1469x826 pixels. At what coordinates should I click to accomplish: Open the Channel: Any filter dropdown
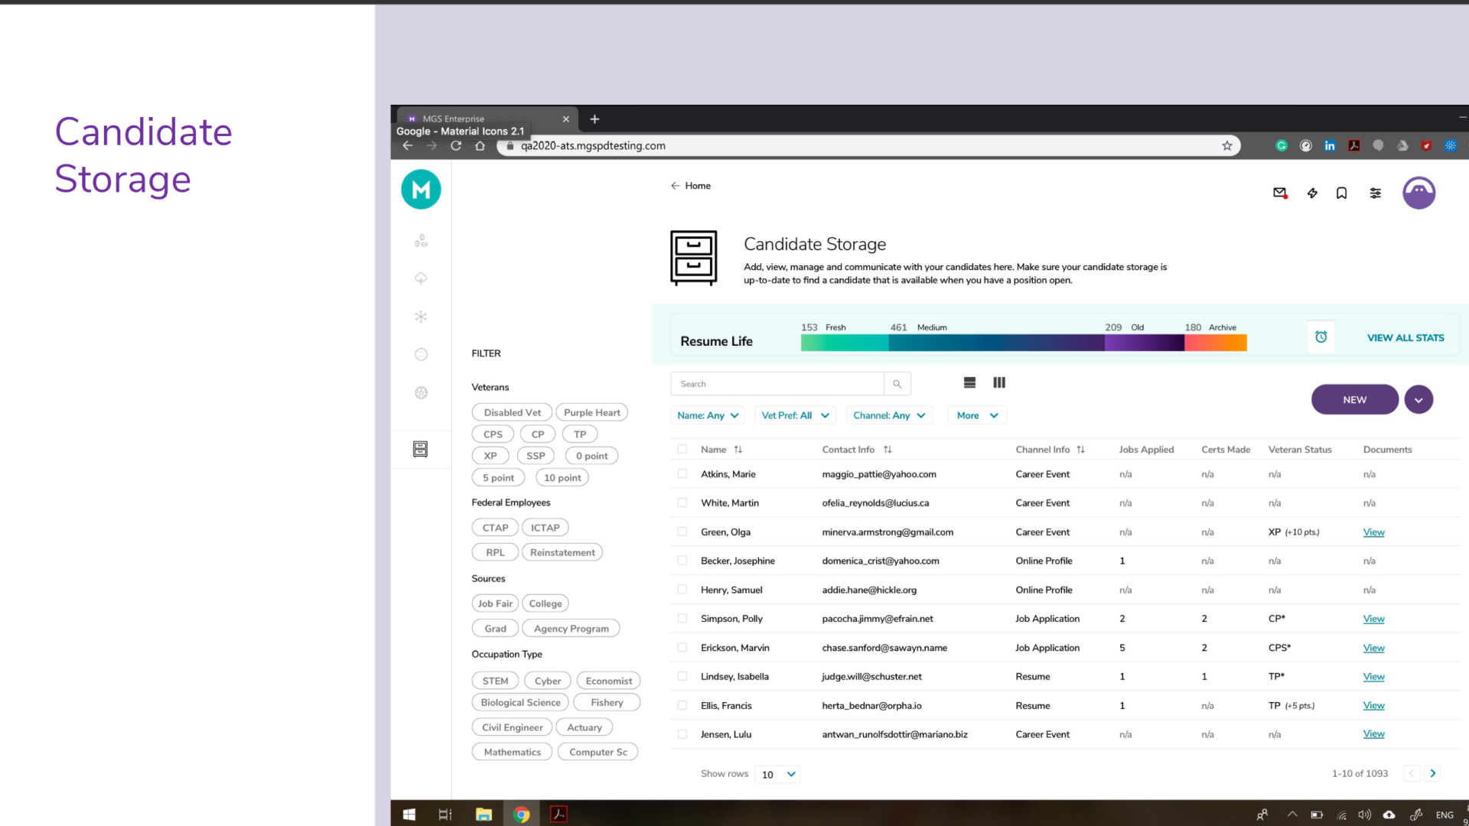point(889,415)
